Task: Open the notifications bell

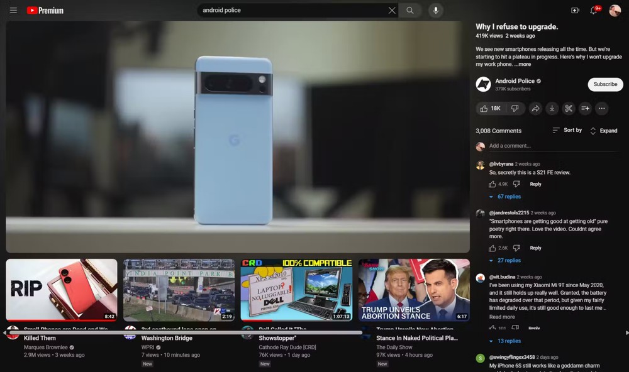Action: point(594,11)
